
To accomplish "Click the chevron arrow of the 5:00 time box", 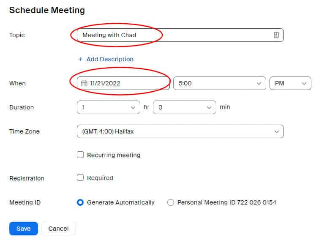I will tap(259, 83).
